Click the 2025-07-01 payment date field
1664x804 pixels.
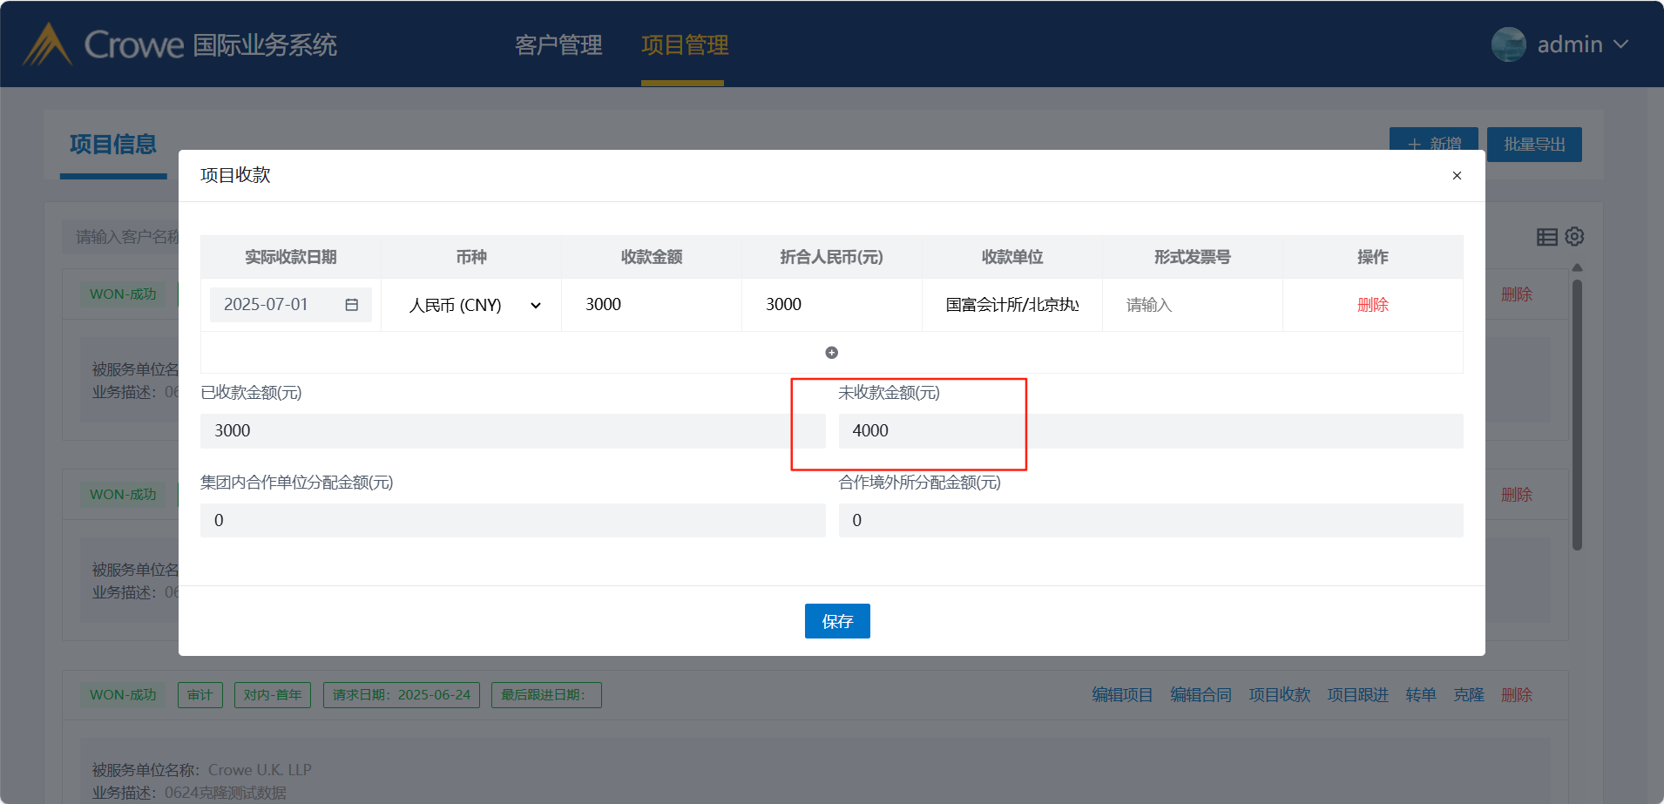click(291, 305)
